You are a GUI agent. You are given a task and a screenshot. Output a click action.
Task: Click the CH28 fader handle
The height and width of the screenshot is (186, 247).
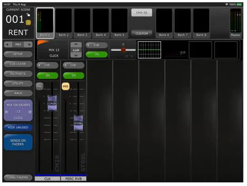click(x=52, y=104)
